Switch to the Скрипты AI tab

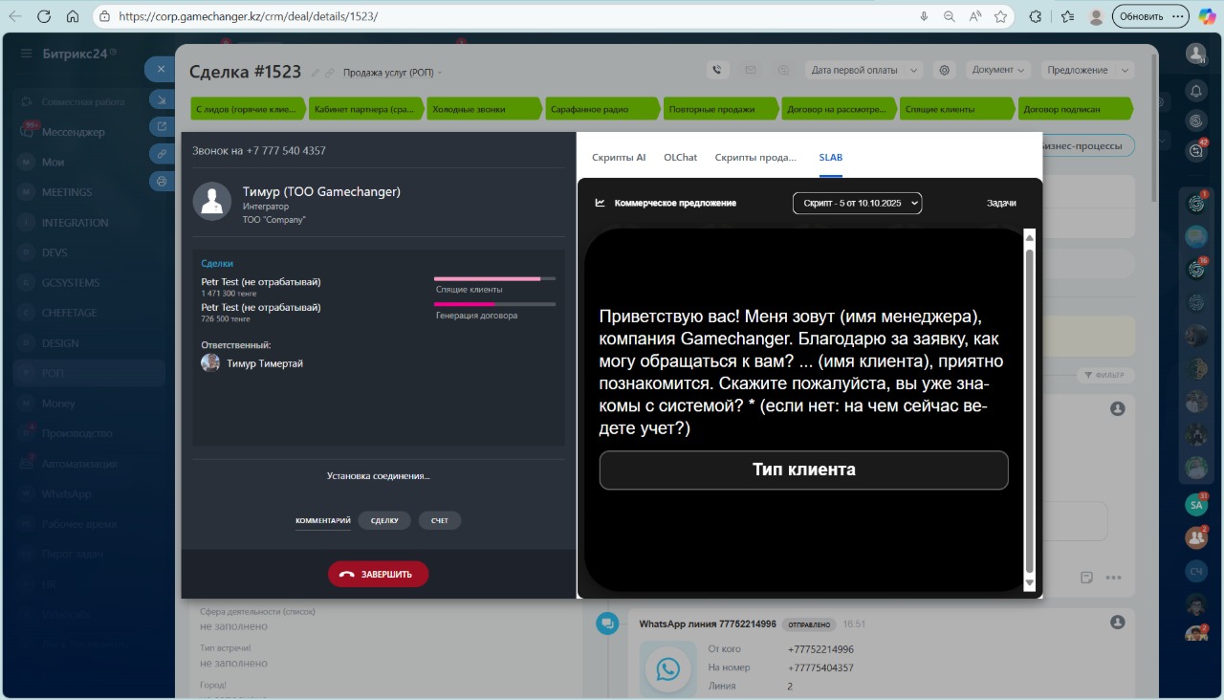(619, 158)
